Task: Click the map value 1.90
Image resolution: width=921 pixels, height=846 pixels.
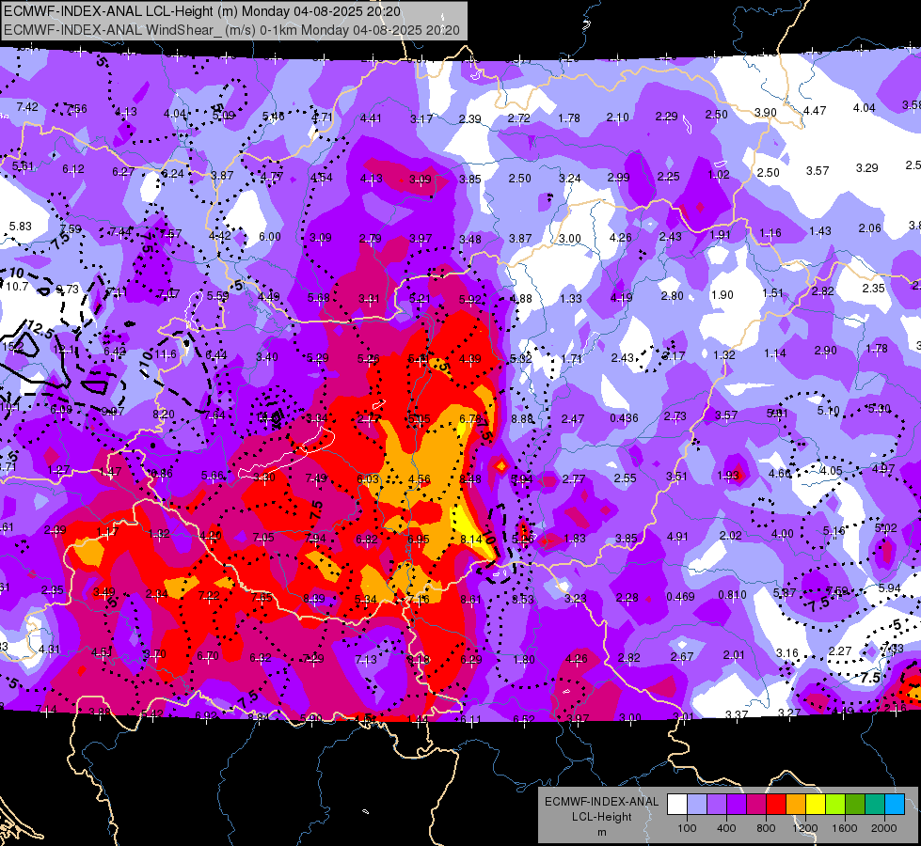Action: click(722, 295)
